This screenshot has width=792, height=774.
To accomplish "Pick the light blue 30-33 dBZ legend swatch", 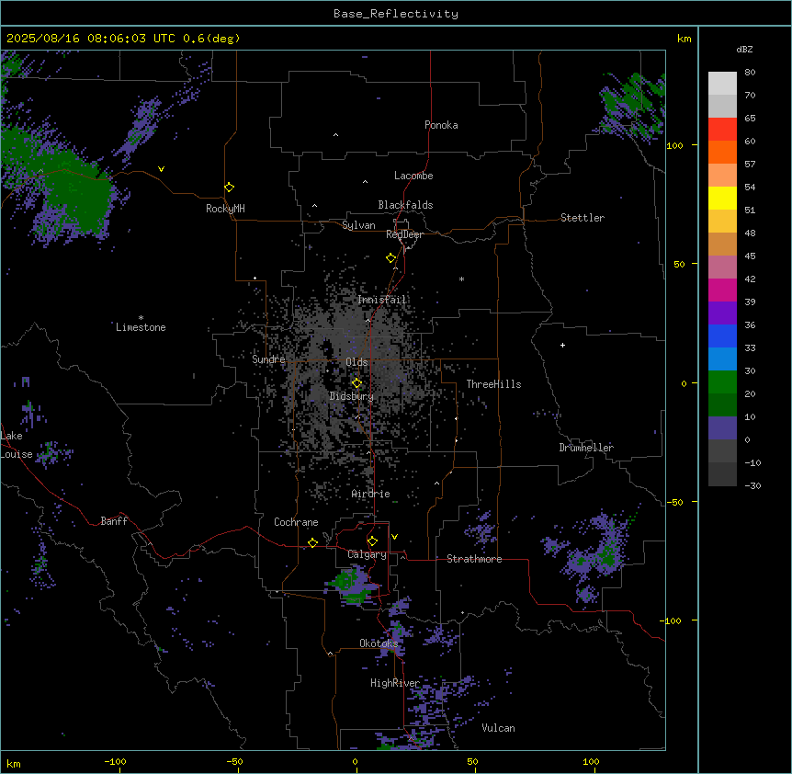I will [x=722, y=359].
